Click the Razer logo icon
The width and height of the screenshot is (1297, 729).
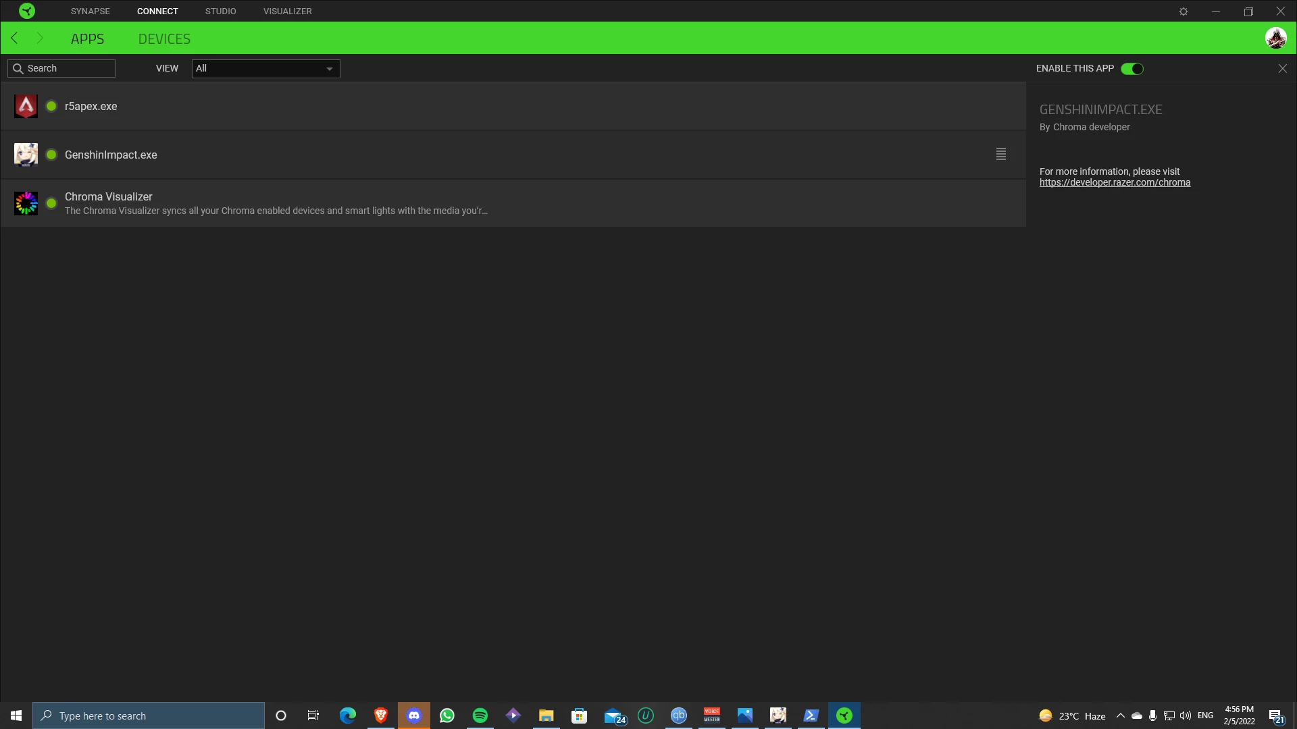[x=27, y=11]
